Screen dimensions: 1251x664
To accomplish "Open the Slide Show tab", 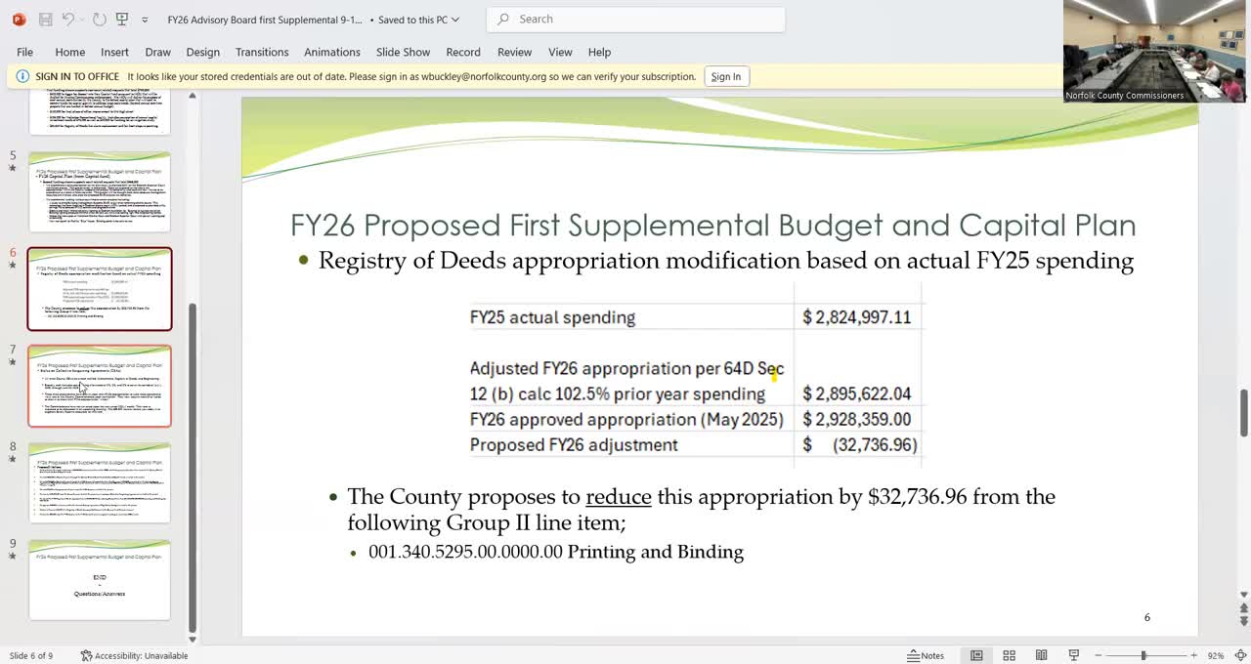I will [x=403, y=52].
